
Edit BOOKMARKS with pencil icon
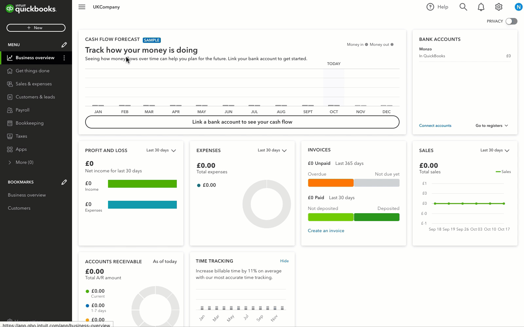[x=64, y=182]
